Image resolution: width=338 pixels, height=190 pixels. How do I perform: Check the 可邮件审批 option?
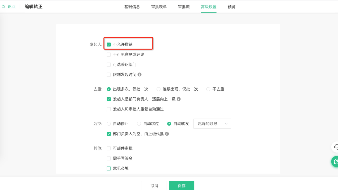(109, 148)
